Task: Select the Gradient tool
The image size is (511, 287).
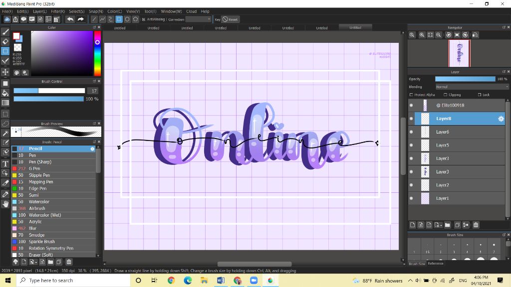Action: coord(5,103)
